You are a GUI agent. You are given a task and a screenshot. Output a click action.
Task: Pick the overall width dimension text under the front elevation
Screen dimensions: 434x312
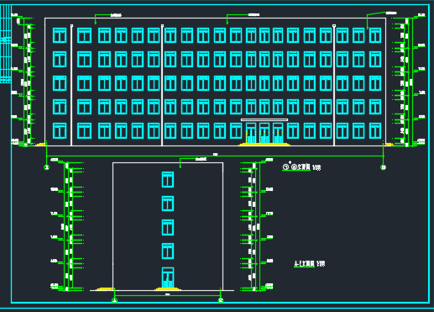(x=215, y=154)
